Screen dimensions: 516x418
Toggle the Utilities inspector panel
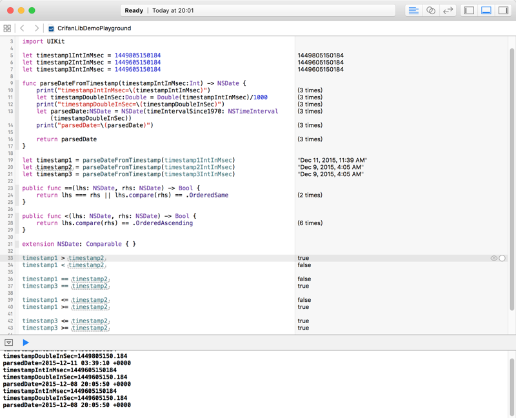(504, 10)
